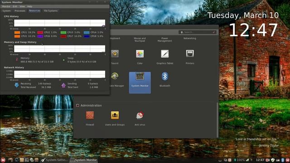Image resolution: width=290 pixels, height=163 pixels.
Task: Open the battery 100% tray indicator
Action: (x=239, y=160)
